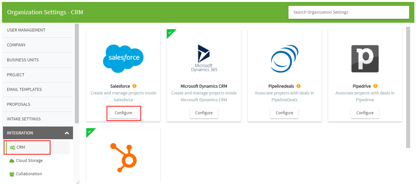This screenshot has width=416, height=184.
Task: Click the sidebar vertical scrollbar
Action: [x=77, y=73]
